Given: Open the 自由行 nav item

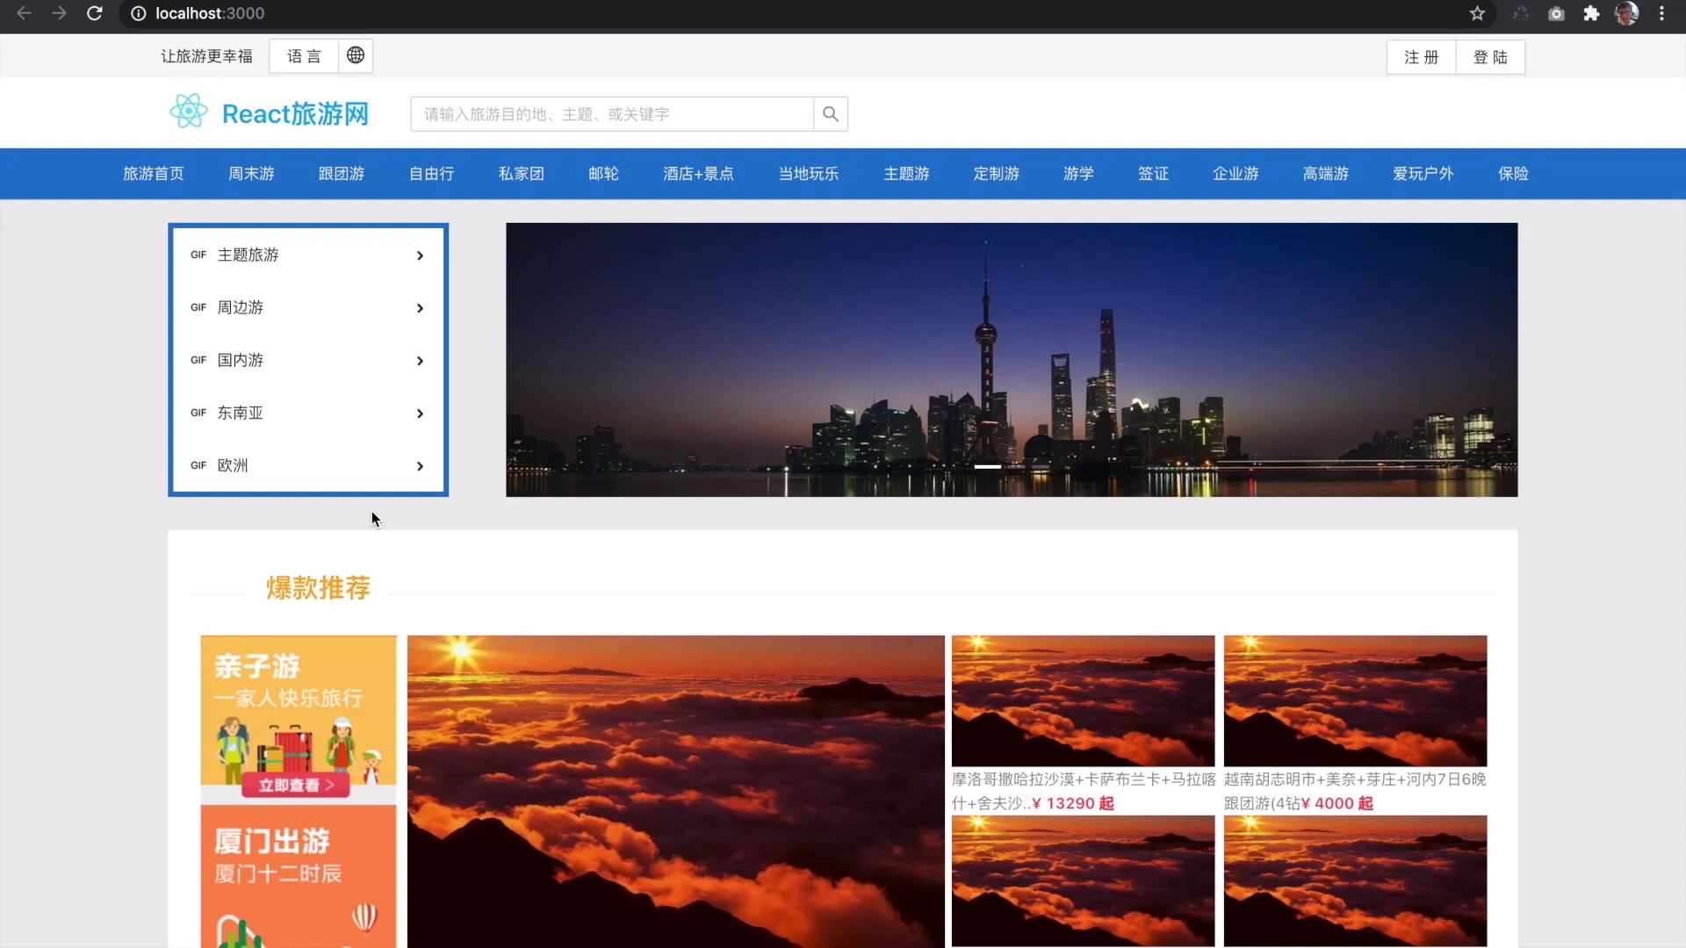Looking at the screenshot, I should coord(431,174).
